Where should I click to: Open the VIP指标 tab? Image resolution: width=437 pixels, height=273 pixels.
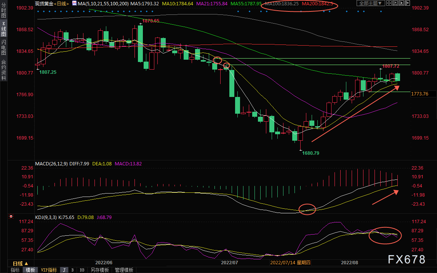tap(49, 270)
